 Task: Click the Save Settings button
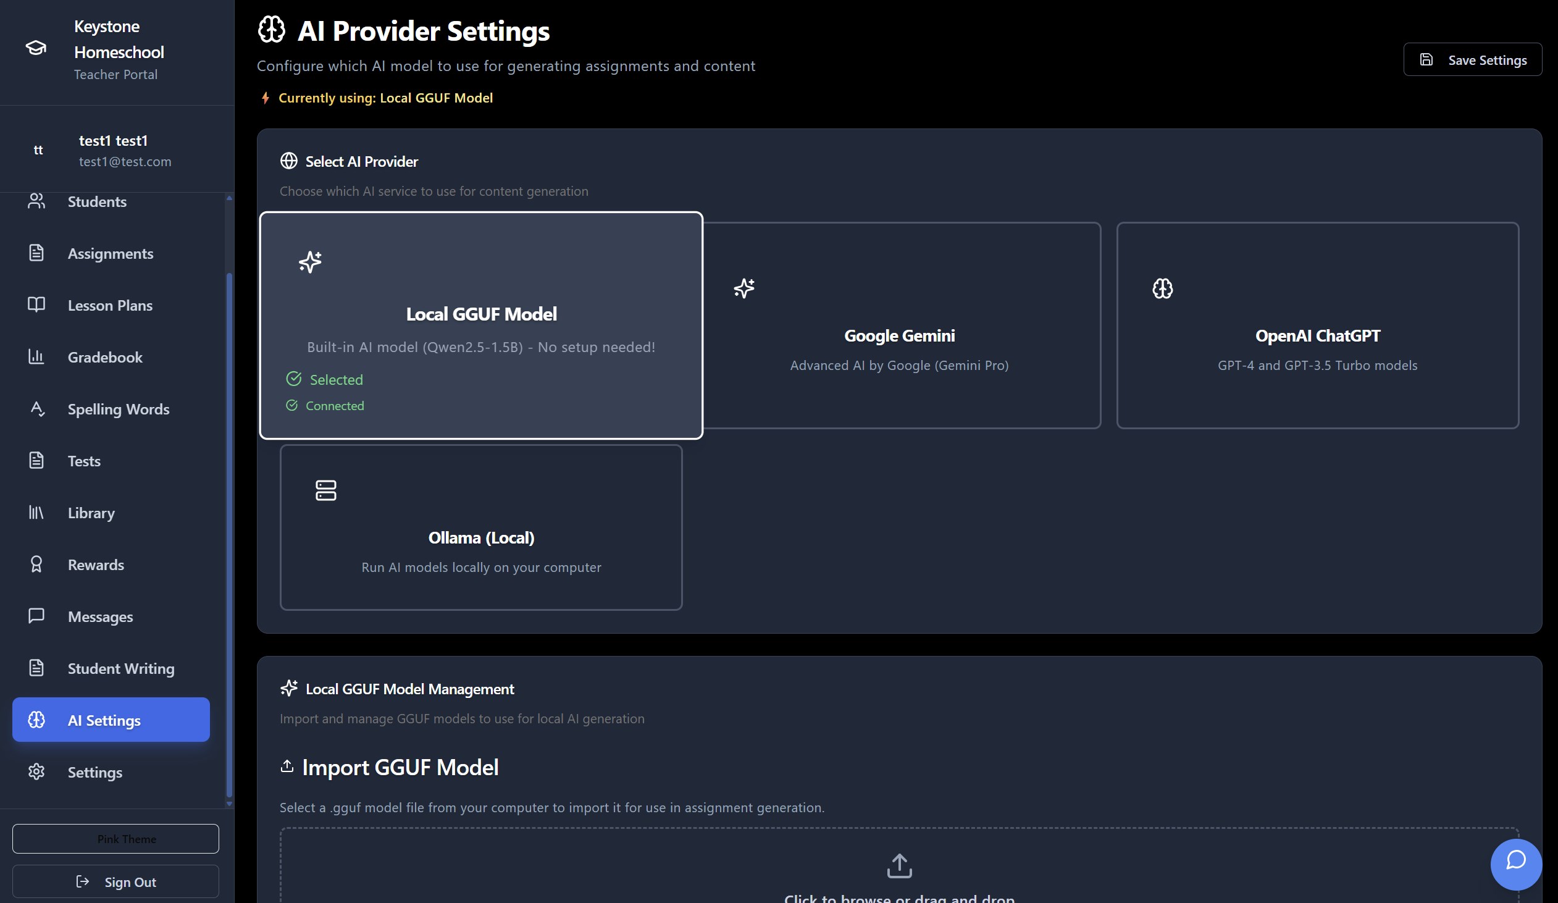1472,60
